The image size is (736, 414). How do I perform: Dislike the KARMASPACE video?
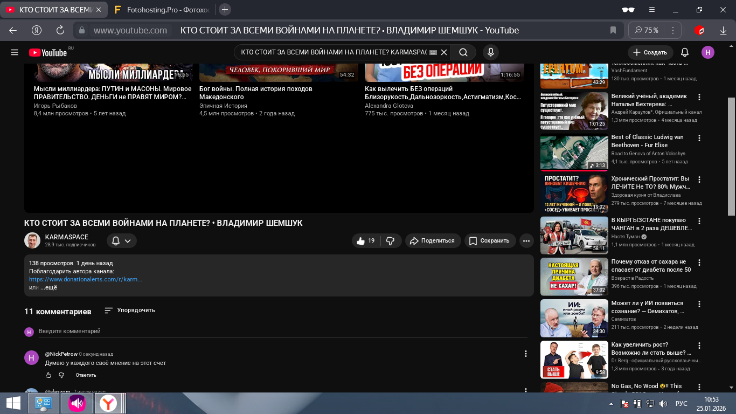391,241
